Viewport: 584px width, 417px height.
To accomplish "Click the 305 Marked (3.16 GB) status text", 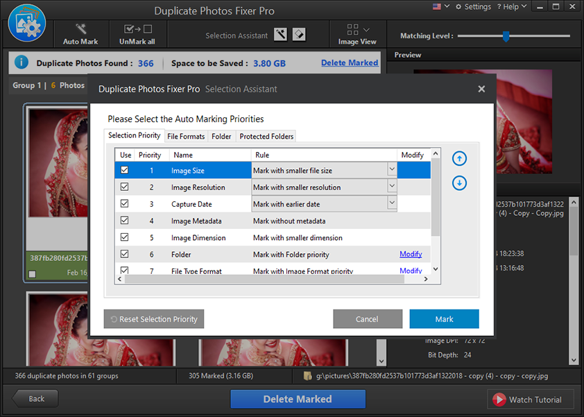I will click(221, 375).
